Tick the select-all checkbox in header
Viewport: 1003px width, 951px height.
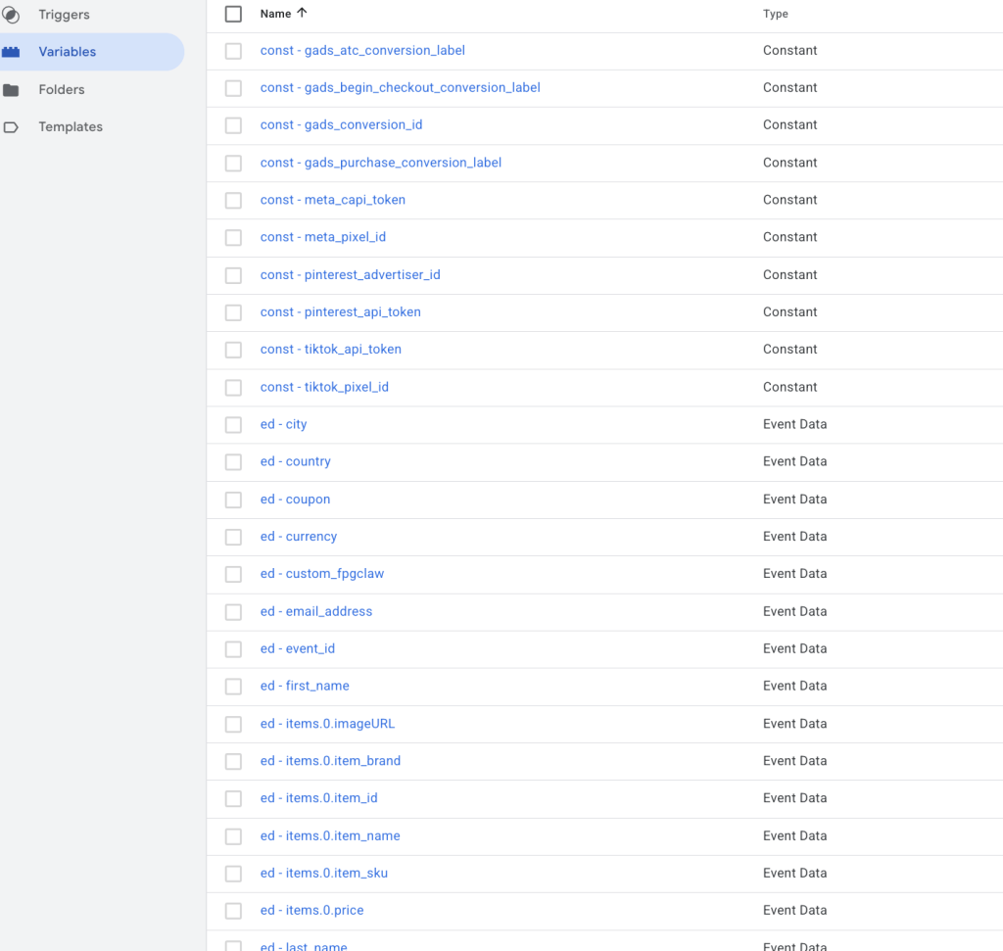[x=233, y=14]
